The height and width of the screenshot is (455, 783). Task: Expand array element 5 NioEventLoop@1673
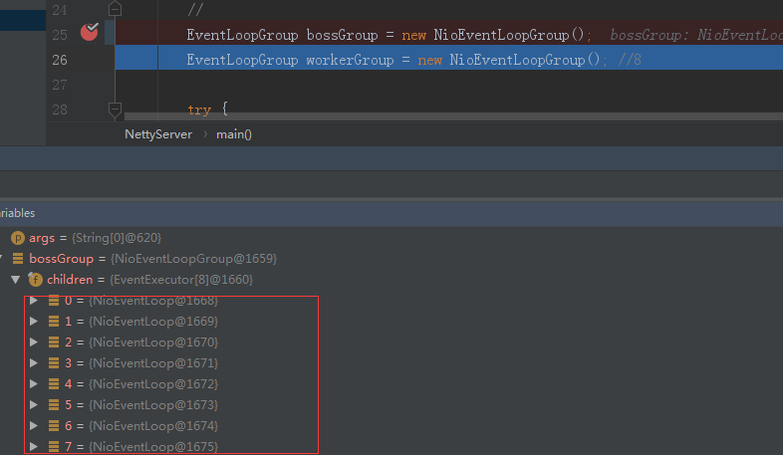coord(34,405)
